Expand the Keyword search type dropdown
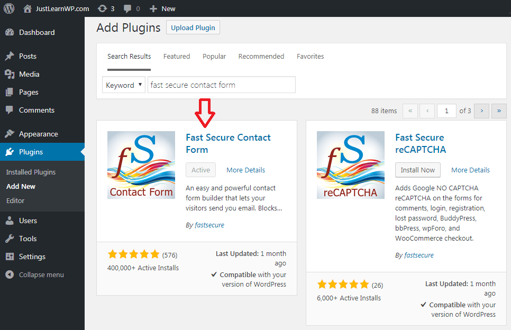The height and width of the screenshot is (330, 511). coord(123,85)
